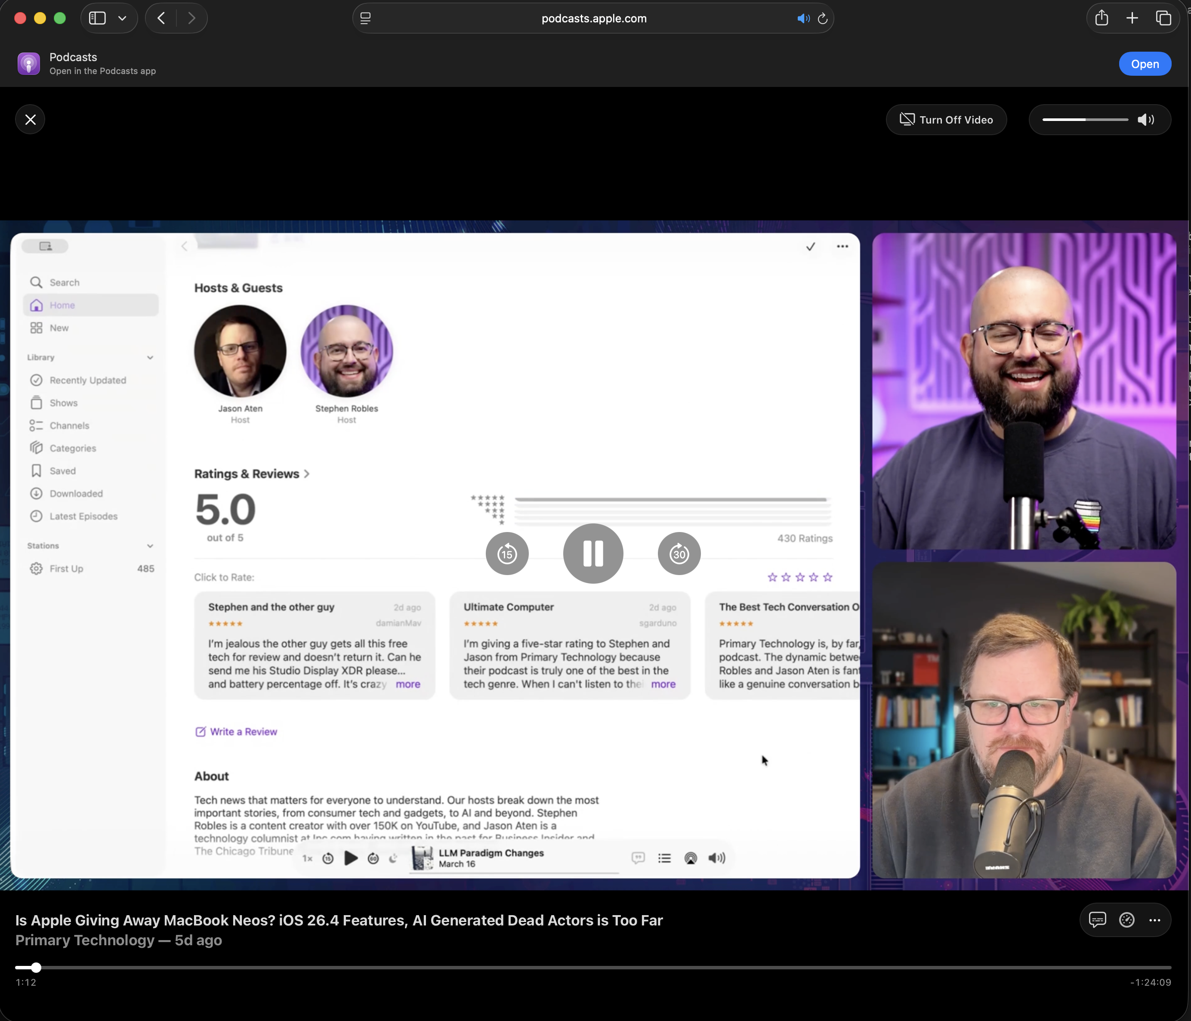
Task: Open the transcript speech bubble icon
Action: (1097, 920)
